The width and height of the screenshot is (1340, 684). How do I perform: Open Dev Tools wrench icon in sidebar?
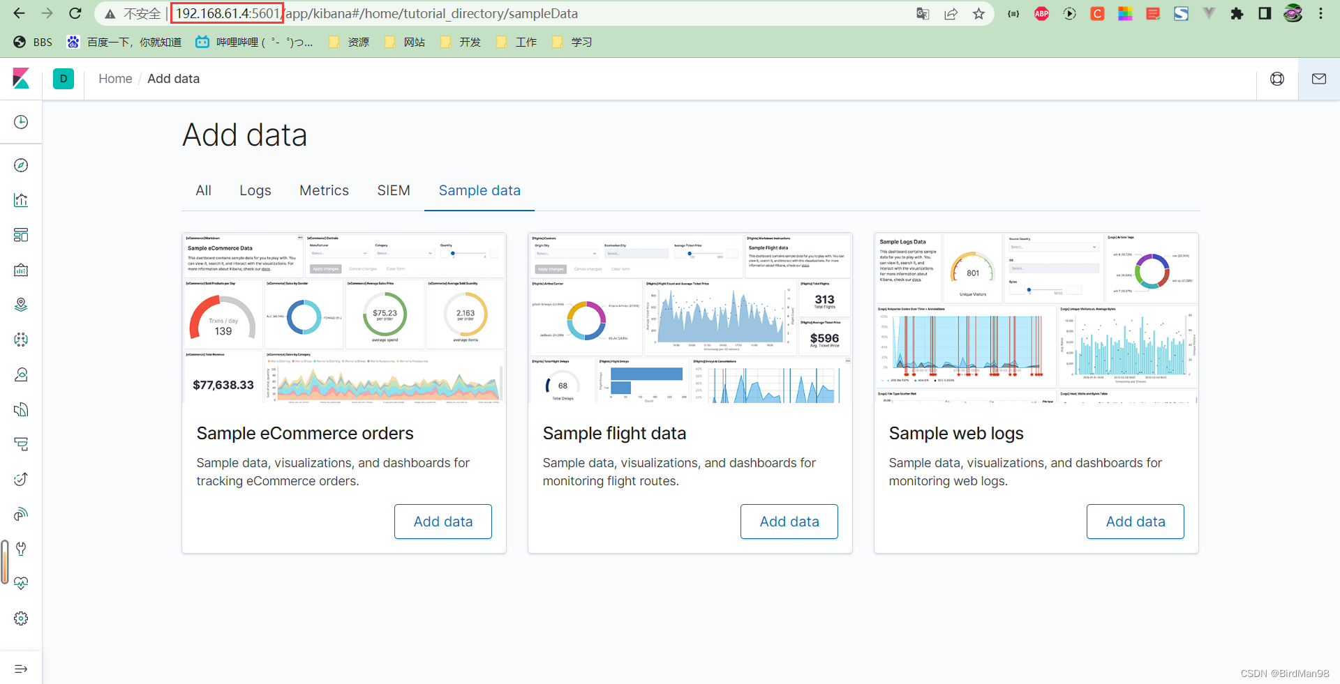click(21, 549)
